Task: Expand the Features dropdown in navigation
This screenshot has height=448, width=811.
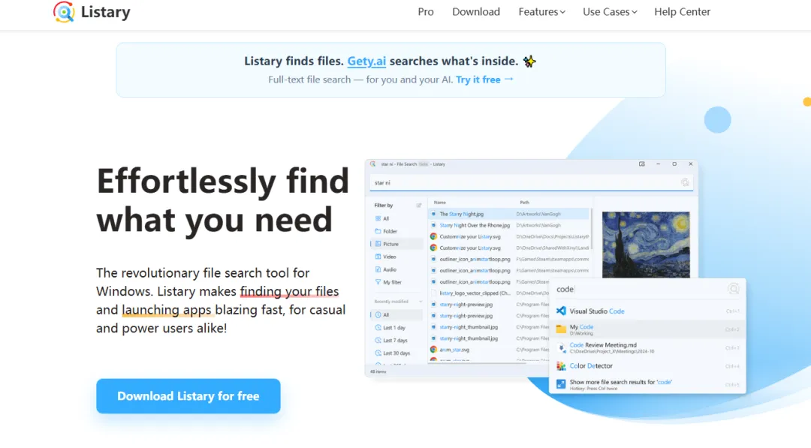Action: (541, 12)
